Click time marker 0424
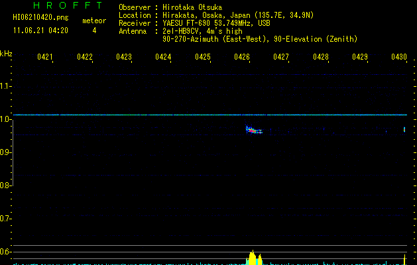Screen dimensions: 417x265 163,56
